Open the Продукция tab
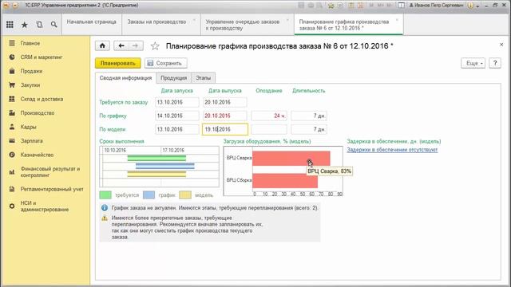The image size is (511, 287). [174, 78]
